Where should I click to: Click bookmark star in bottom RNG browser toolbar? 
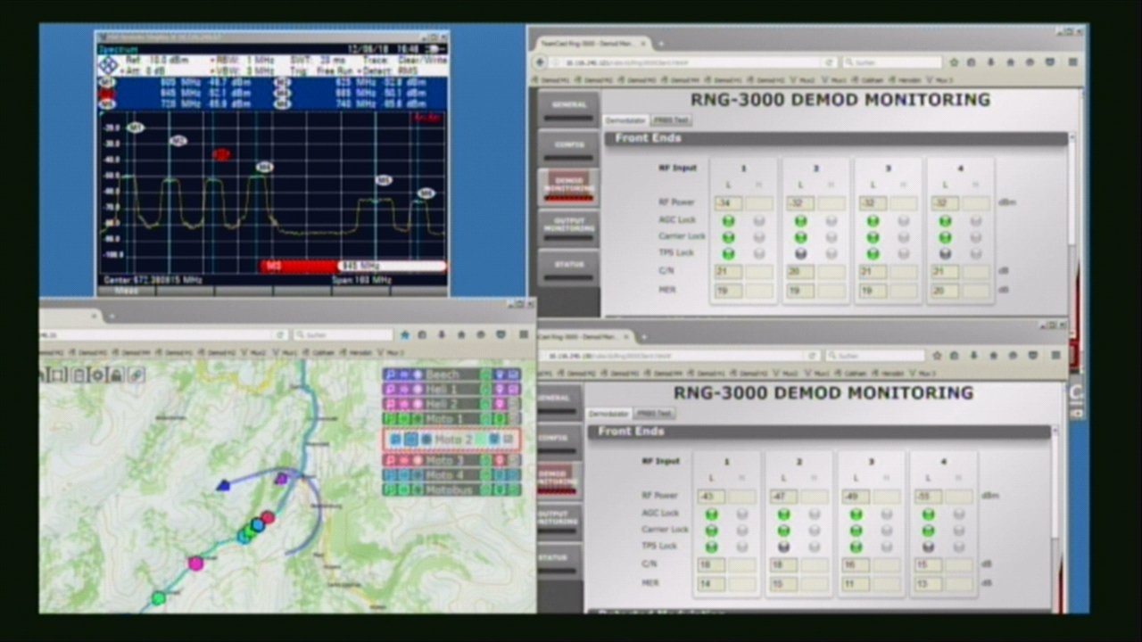point(939,356)
